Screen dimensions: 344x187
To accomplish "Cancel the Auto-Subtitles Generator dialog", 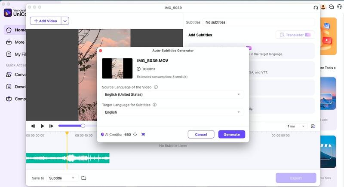I will 201,134.
